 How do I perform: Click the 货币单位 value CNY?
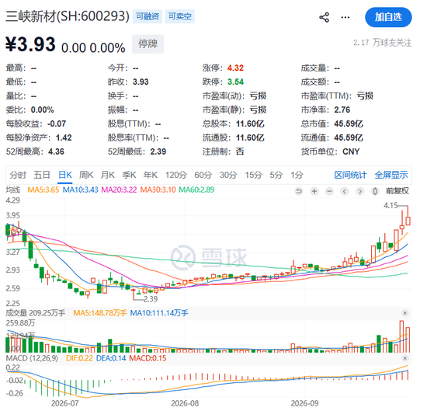(351, 152)
